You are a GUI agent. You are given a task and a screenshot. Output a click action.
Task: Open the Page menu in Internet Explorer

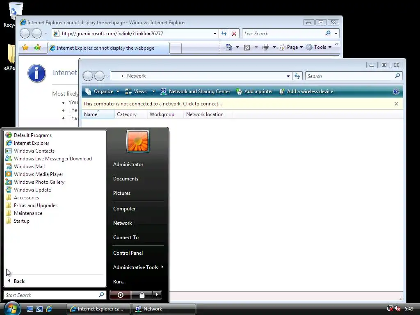pos(291,47)
